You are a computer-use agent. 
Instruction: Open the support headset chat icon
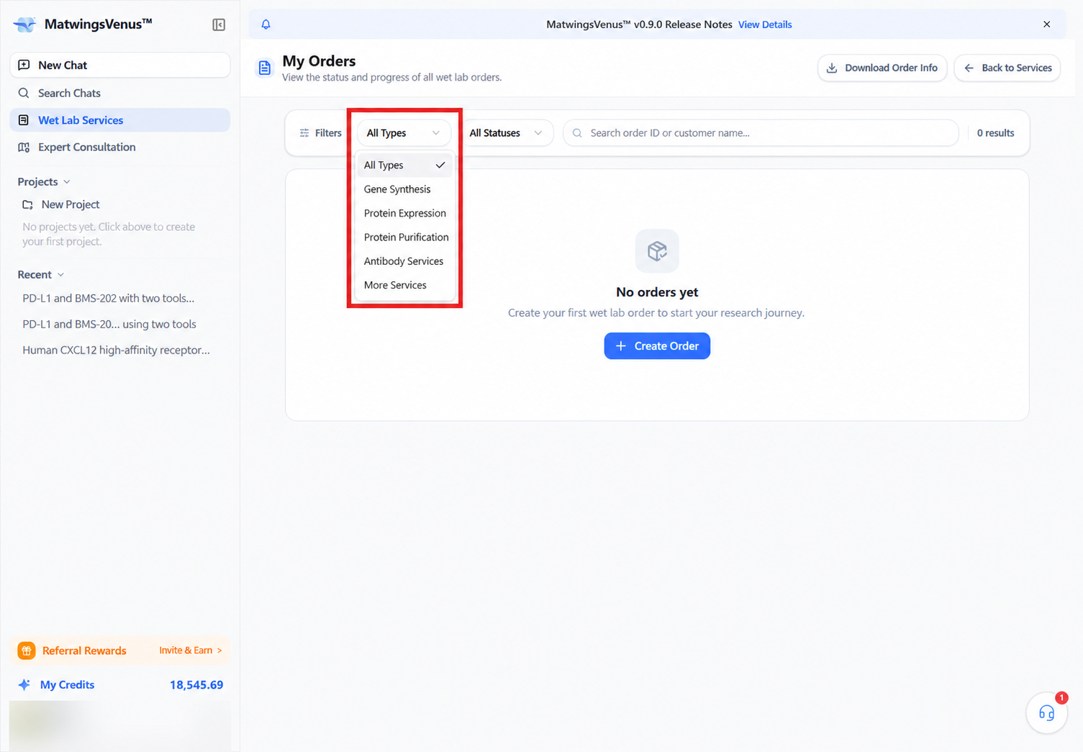click(x=1046, y=713)
